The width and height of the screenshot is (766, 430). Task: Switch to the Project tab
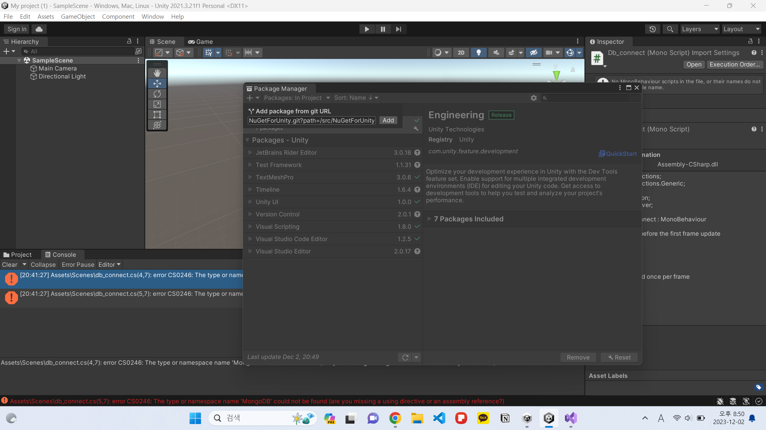[x=18, y=255]
